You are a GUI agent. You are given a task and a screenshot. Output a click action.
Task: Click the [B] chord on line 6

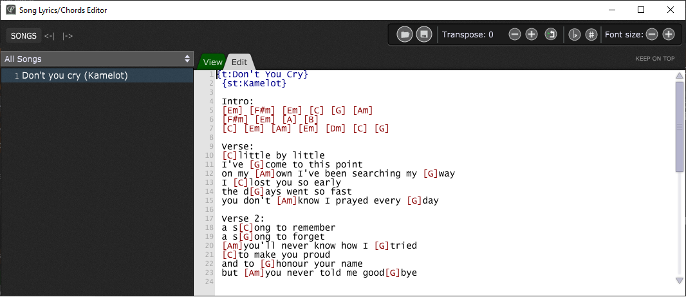point(311,120)
